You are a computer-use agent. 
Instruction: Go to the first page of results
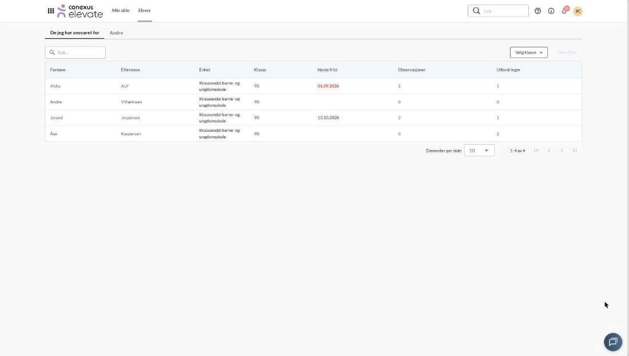pos(536,151)
